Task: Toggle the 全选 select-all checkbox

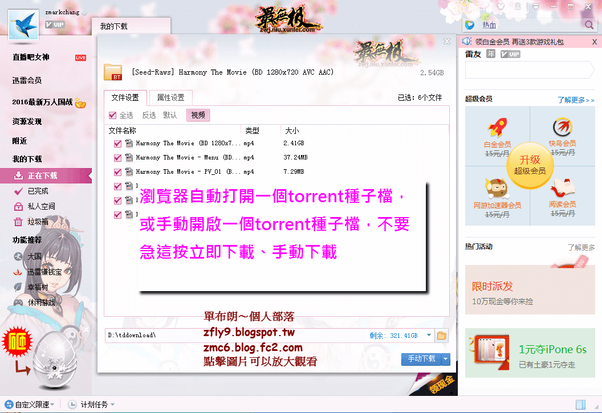Action: pyautogui.click(x=112, y=115)
